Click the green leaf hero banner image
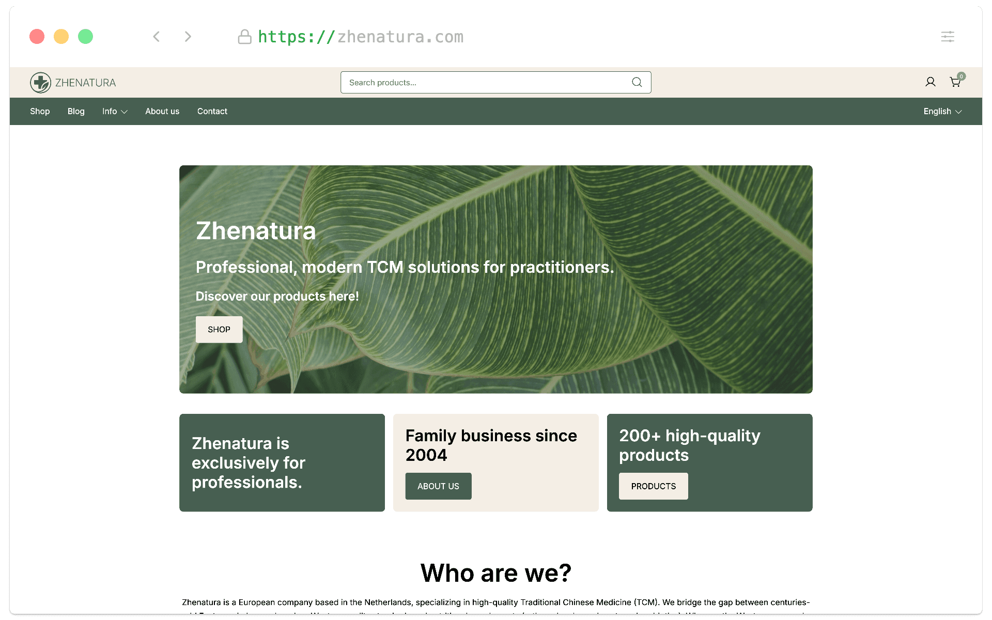This screenshot has height=620, width=992. click(x=496, y=279)
